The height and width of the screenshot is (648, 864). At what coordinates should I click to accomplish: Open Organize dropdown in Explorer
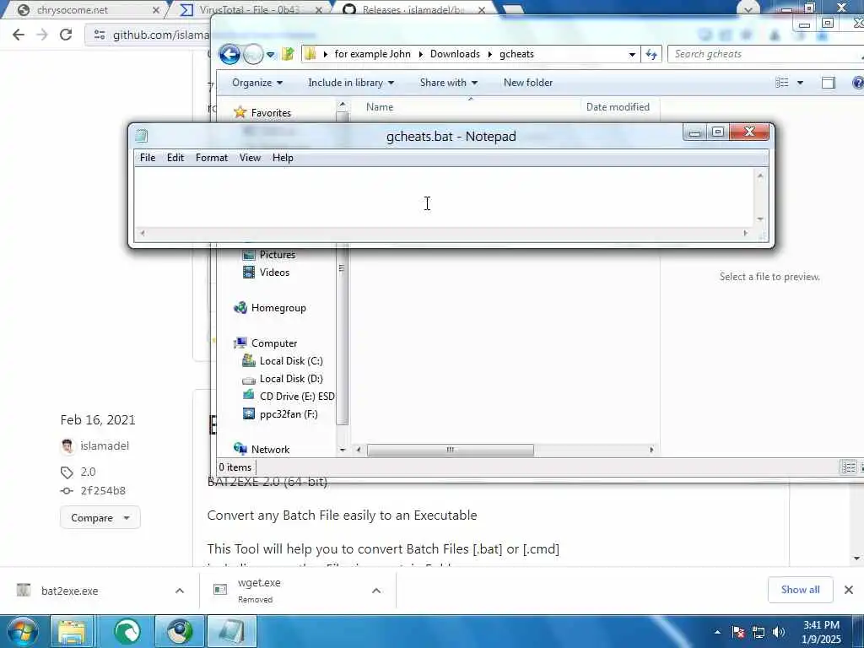pos(257,83)
